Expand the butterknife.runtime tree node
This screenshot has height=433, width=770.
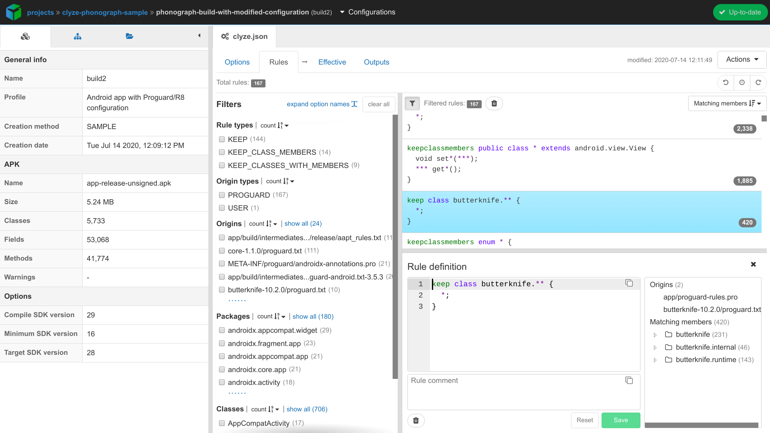tap(655, 360)
